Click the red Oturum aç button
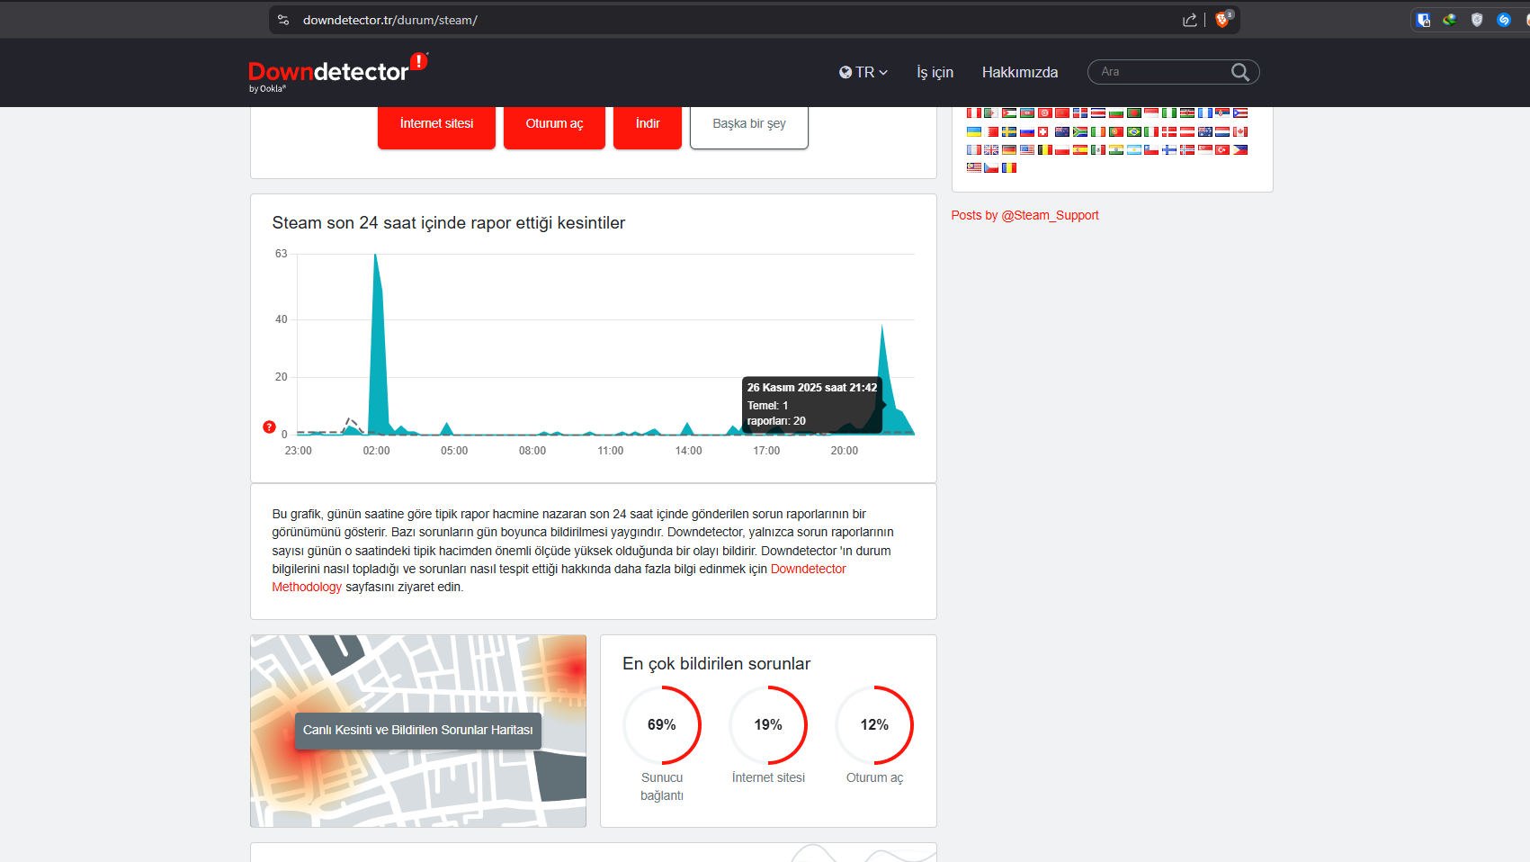The image size is (1530, 862). pyautogui.click(x=554, y=124)
